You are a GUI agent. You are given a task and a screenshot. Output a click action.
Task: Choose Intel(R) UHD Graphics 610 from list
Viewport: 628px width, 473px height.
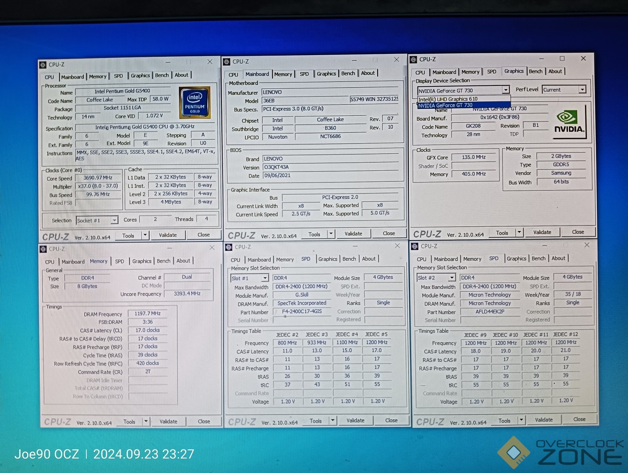(x=464, y=99)
